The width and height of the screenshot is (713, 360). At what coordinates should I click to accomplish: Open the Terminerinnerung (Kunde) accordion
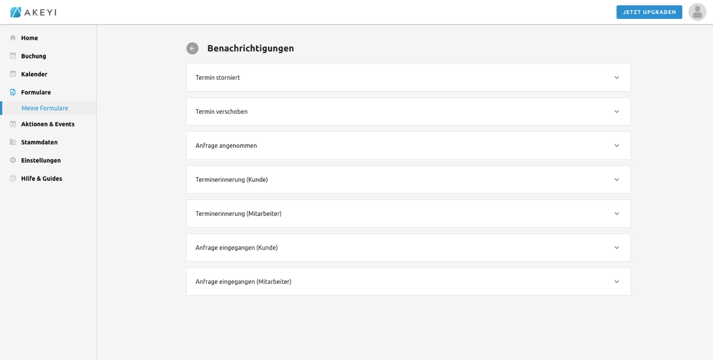pos(617,180)
